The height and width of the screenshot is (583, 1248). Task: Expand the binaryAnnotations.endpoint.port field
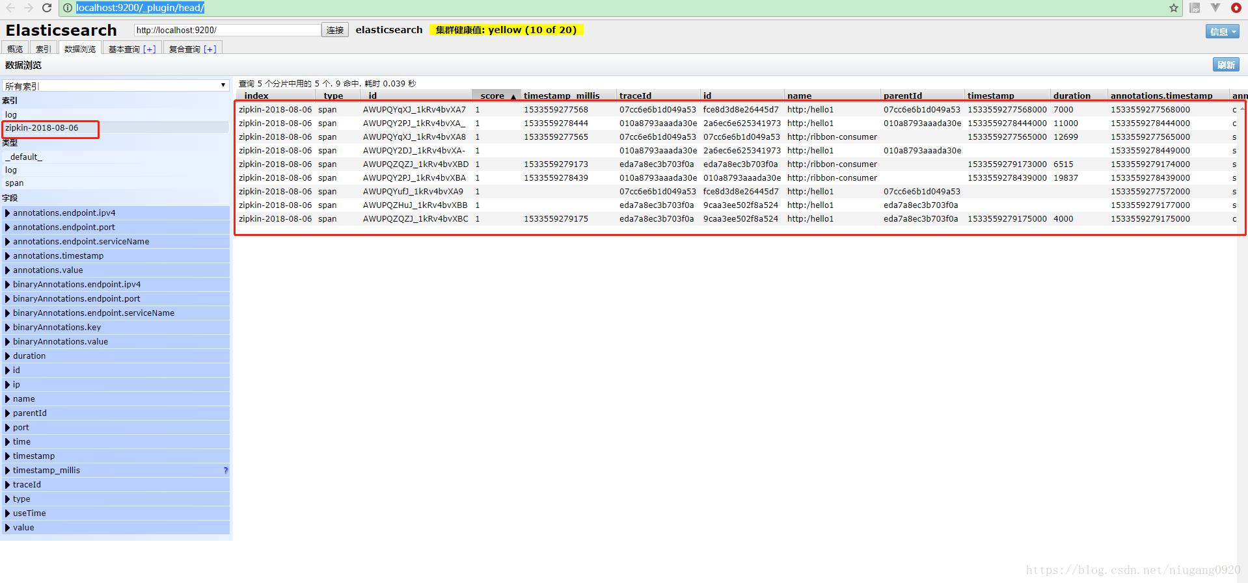(116, 298)
